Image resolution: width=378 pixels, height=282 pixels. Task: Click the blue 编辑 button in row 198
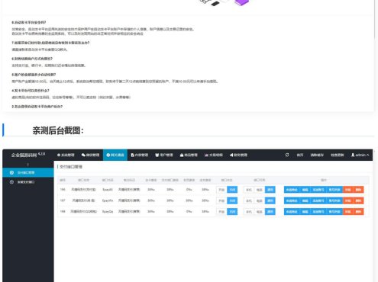click(305, 212)
